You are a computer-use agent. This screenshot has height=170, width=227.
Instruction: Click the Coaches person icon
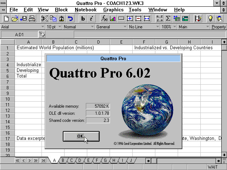click(x=219, y=19)
